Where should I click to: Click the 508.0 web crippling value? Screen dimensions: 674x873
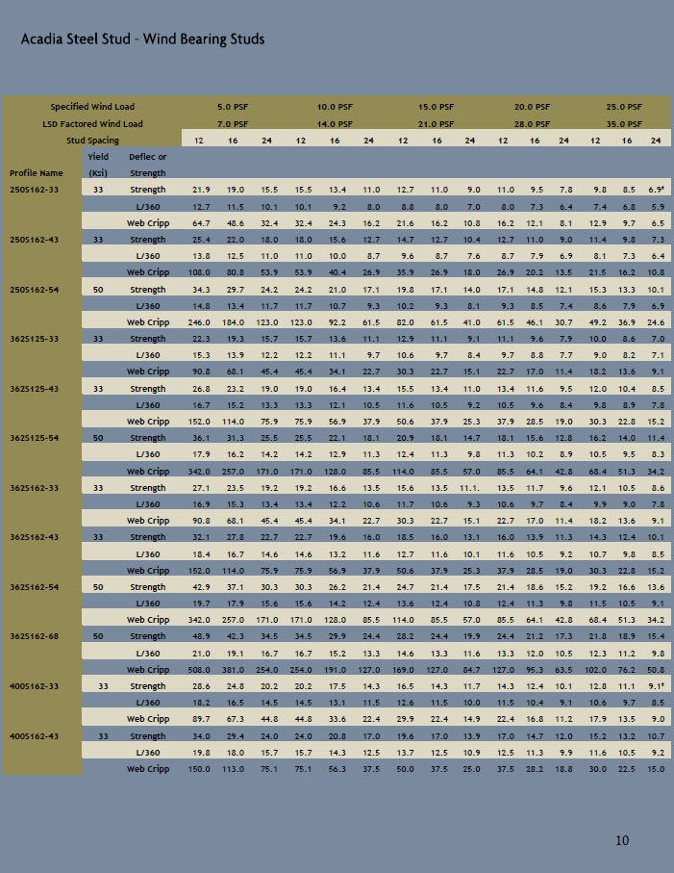tap(199, 670)
